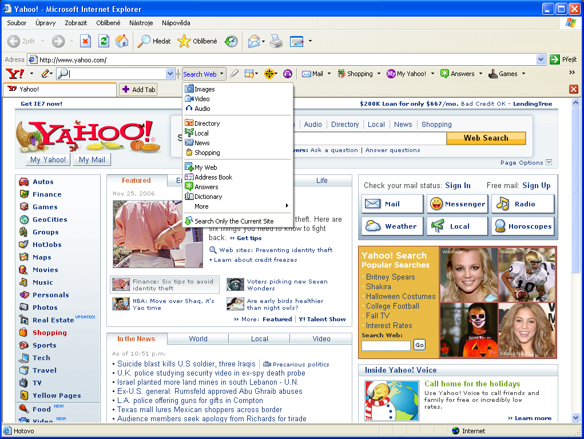Open Answers from the Yahoo toolbar
584x439 pixels.
coord(458,74)
